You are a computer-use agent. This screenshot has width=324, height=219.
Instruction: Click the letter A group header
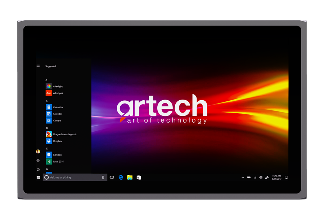tap(46, 80)
